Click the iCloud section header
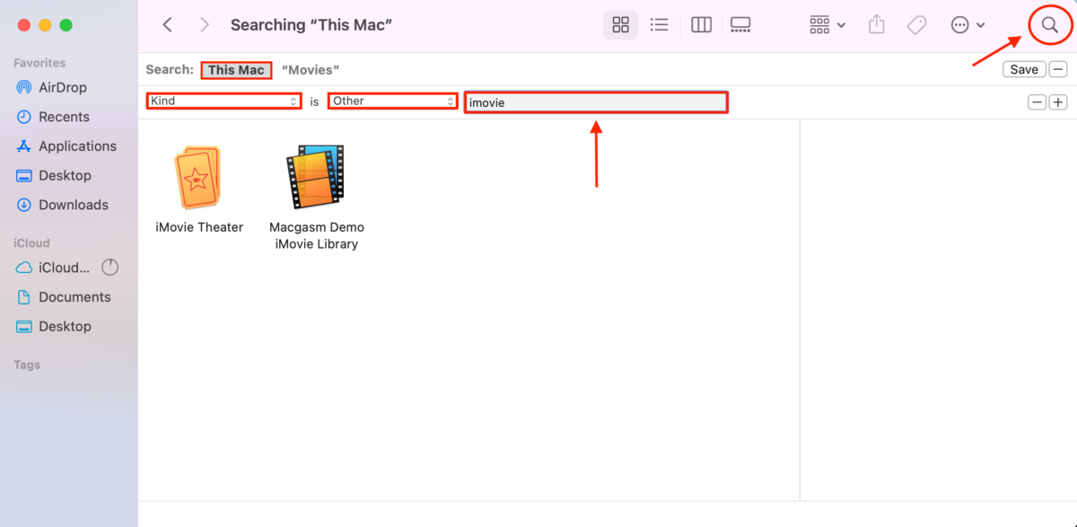1077x527 pixels. click(x=31, y=243)
